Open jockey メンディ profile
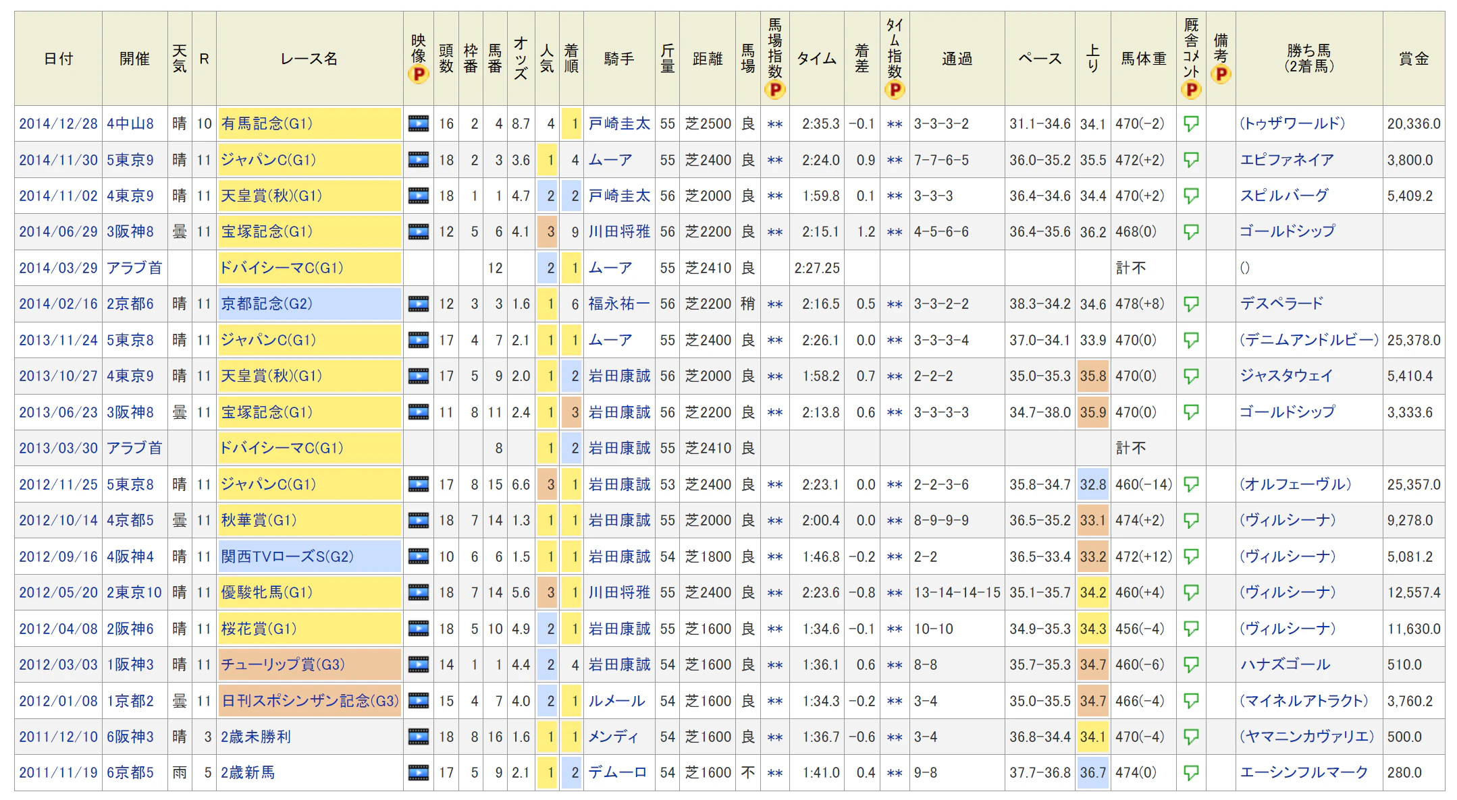 [612, 737]
